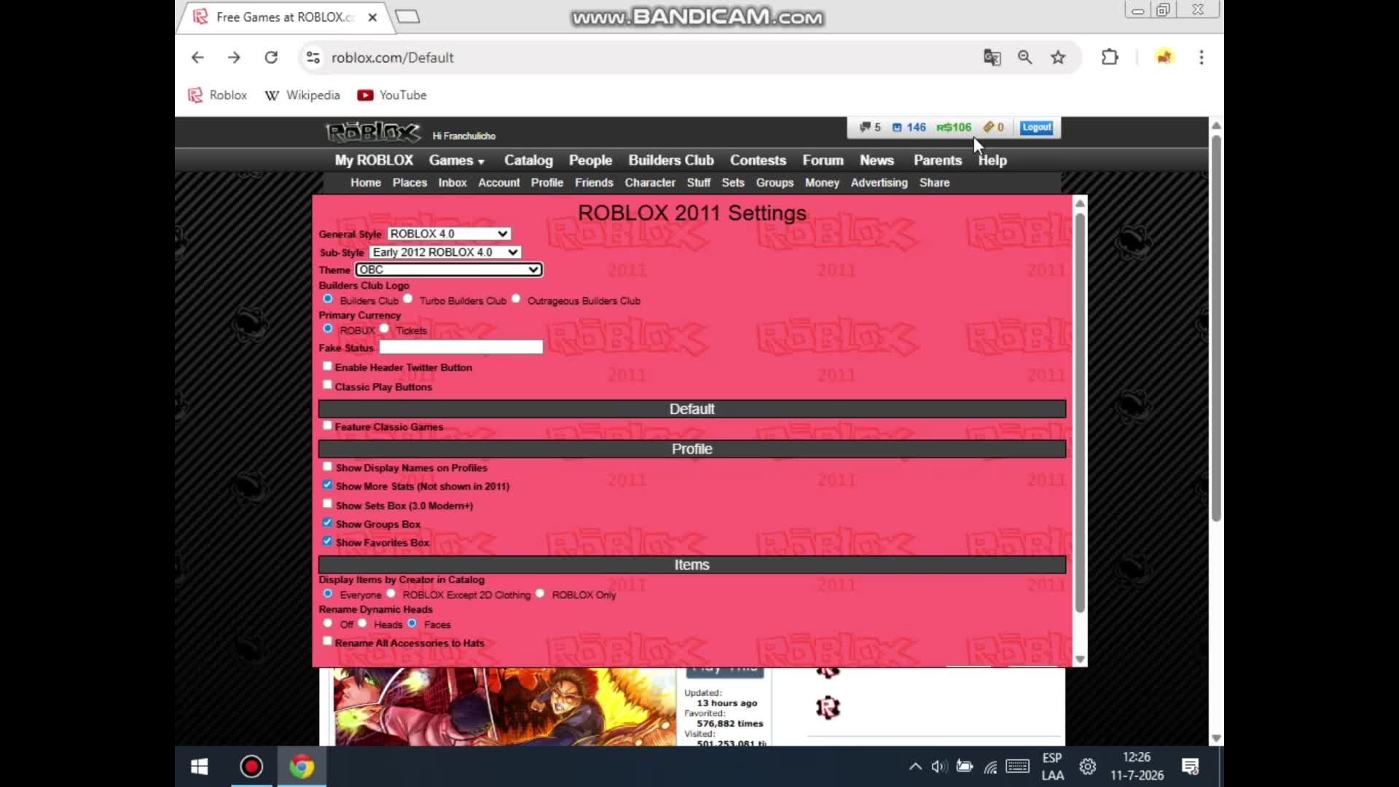1399x787 pixels.
Task: Open the Builders Club nav item
Action: (671, 160)
